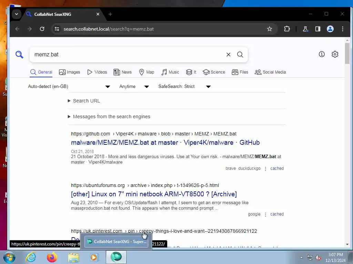Open more options dots for ubuntuforums result

tap(265, 214)
